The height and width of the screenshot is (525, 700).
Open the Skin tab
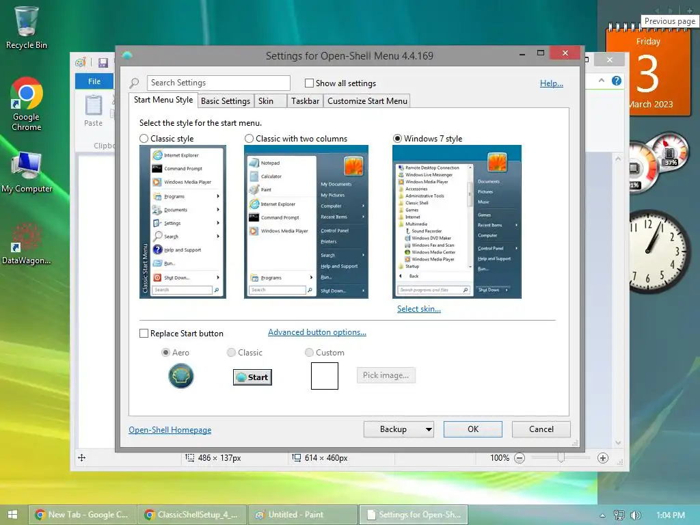[270, 101]
